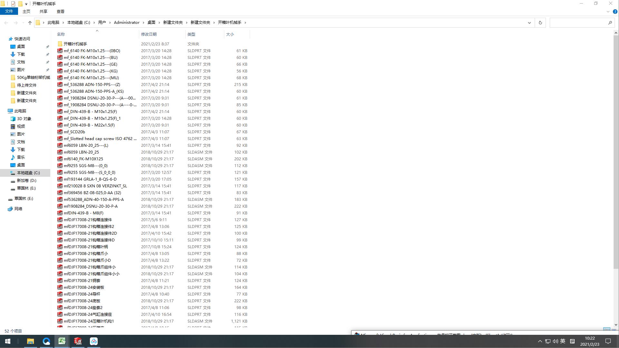Click the up-directory arrow button
Screen dimensions: 619x348
coord(30,23)
